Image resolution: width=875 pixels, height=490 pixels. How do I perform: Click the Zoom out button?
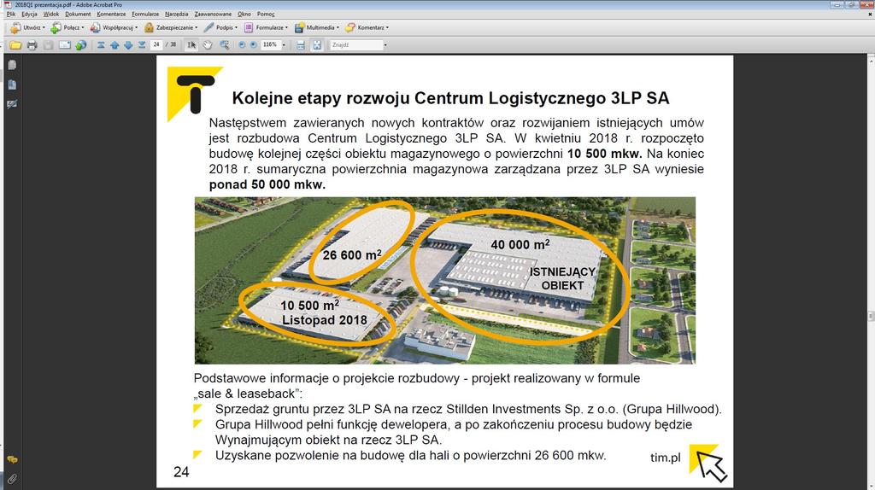(242, 45)
